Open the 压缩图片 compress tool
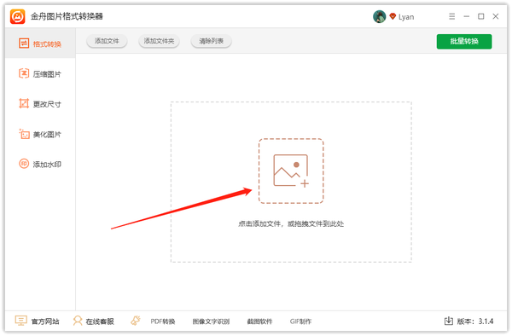The height and width of the screenshot is (336, 512). 40,73
